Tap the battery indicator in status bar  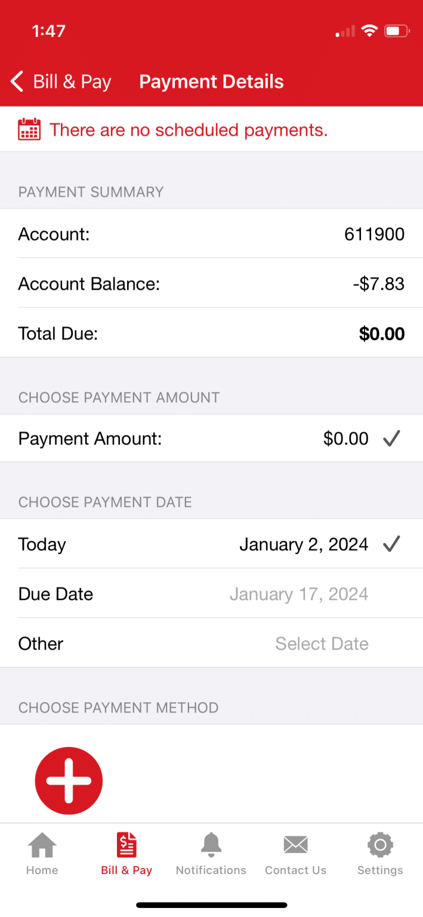[396, 30]
